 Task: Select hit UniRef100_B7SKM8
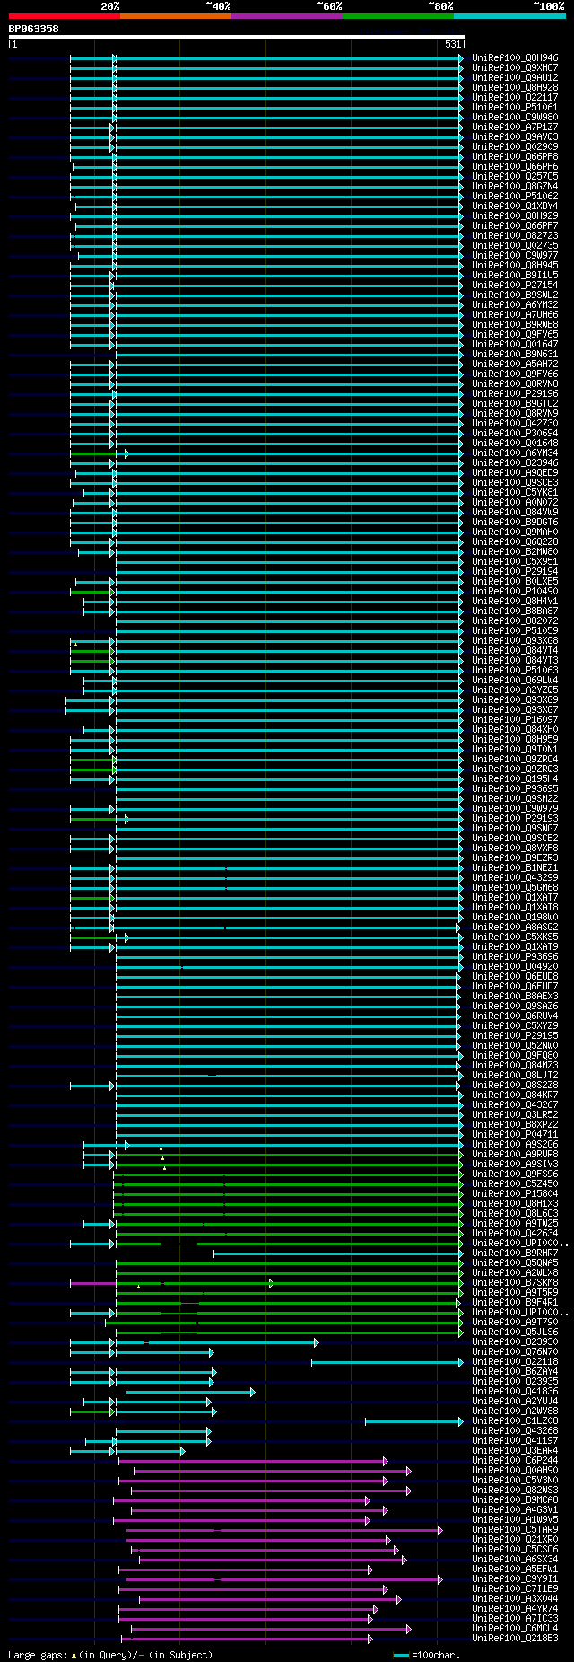pyautogui.click(x=515, y=1283)
